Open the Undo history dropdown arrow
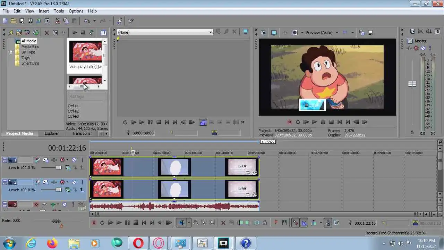 94,21
